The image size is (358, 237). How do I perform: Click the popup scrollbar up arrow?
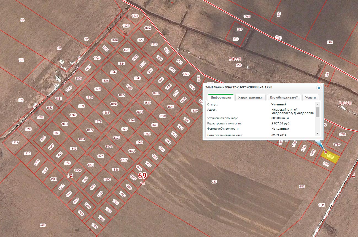point(317,105)
